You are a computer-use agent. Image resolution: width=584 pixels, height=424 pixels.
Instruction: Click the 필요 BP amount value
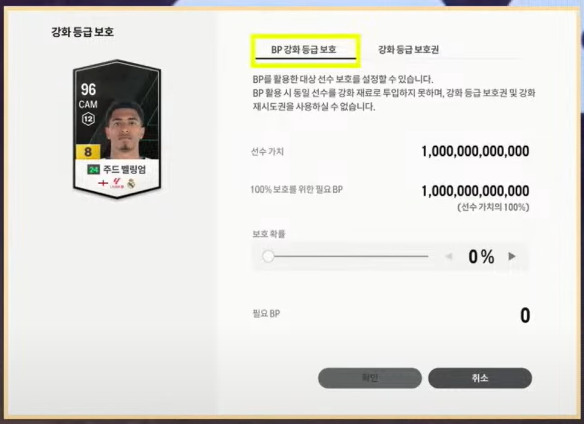pyautogui.click(x=525, y=315)
